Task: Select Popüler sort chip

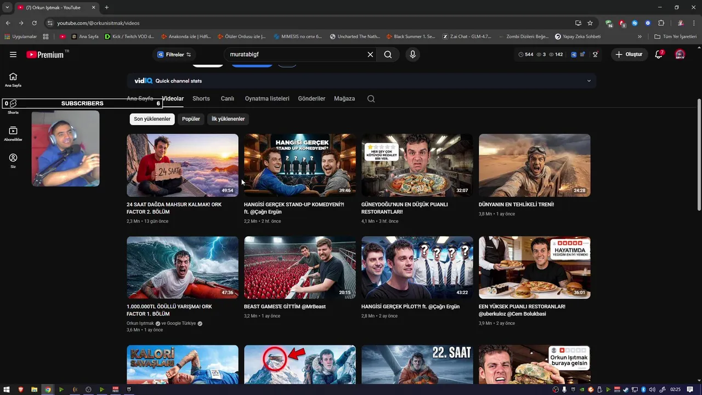Action: tap(191, 119)
